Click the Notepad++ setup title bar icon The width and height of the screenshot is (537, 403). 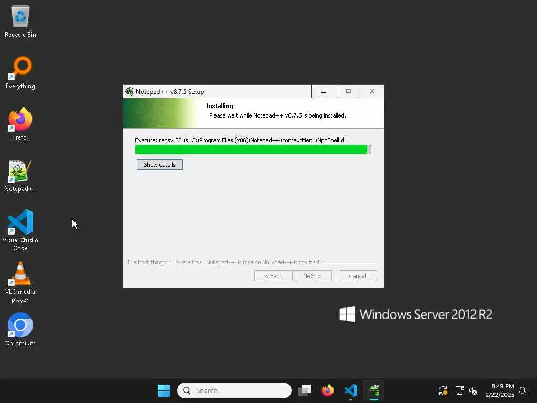point(129,91)
